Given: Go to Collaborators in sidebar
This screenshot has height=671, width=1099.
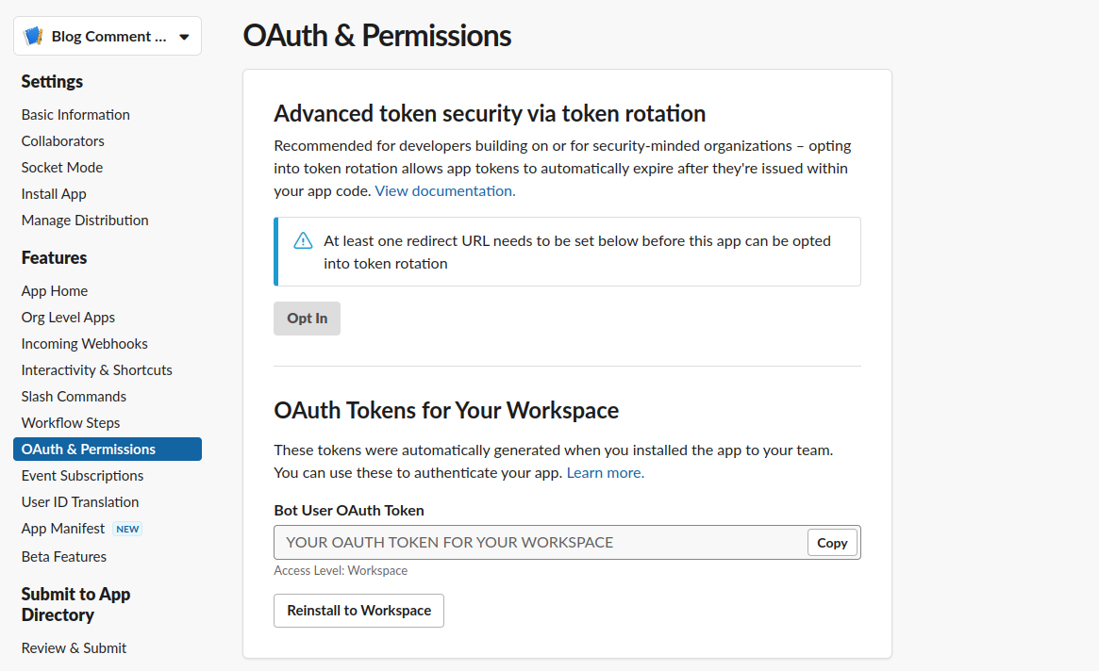Looking at the screenshot, I should tap(63, 141).
